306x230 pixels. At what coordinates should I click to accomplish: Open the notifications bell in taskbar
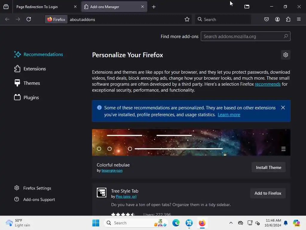point(286,223)
